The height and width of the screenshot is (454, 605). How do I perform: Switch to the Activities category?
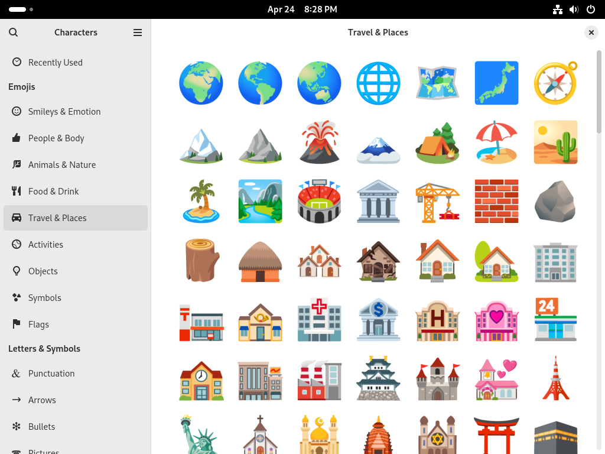pyautogui.click(x=76, y=245)
